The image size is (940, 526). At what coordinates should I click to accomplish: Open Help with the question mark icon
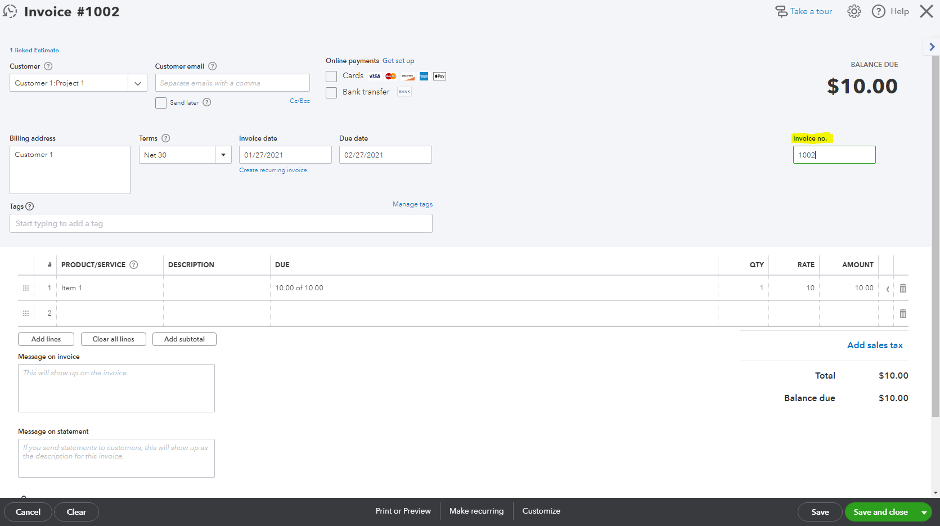(878, 11)
